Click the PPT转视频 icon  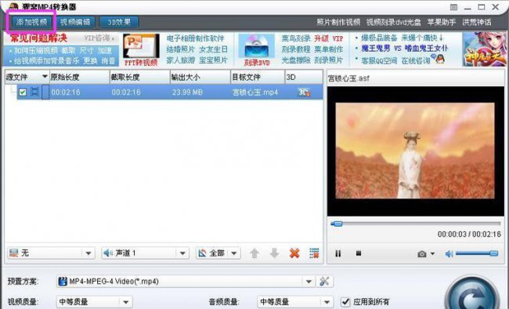tap(141, 49)
